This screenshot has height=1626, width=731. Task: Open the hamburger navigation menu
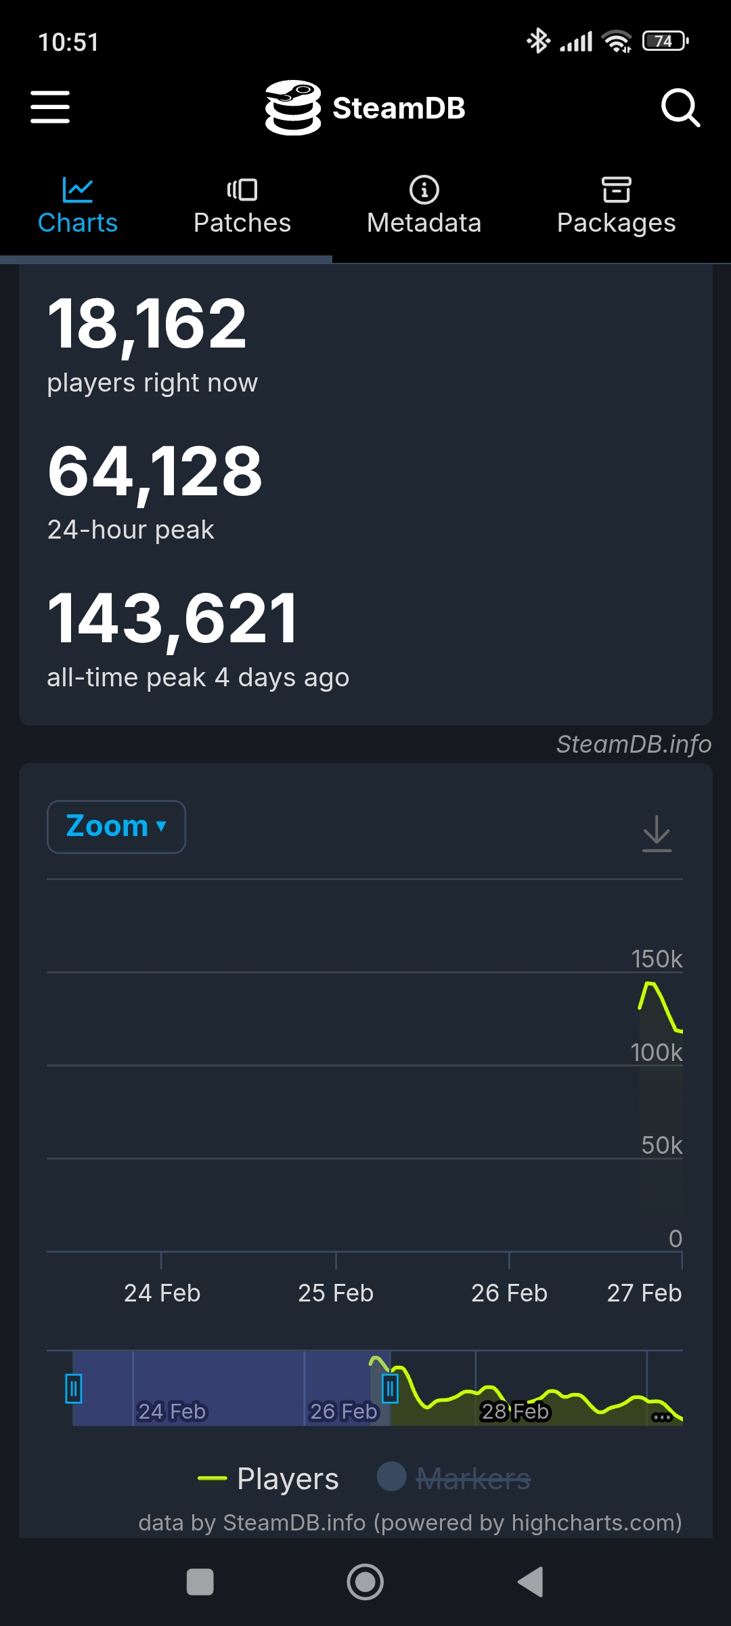coord(50,108)
